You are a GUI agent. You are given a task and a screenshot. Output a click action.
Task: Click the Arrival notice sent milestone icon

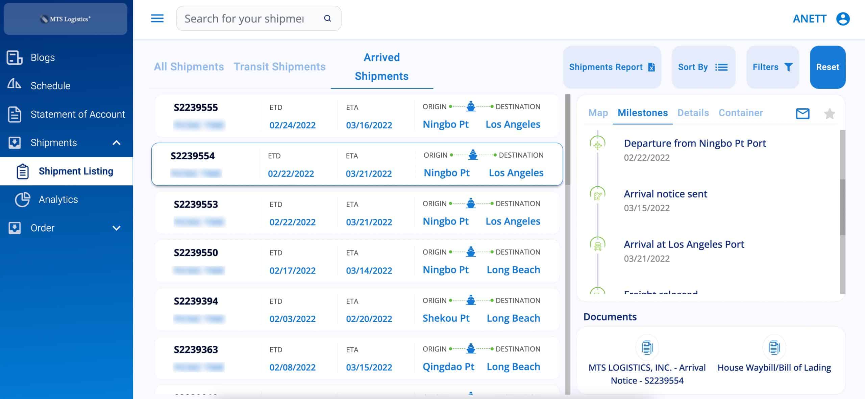[x=597, y=194]
